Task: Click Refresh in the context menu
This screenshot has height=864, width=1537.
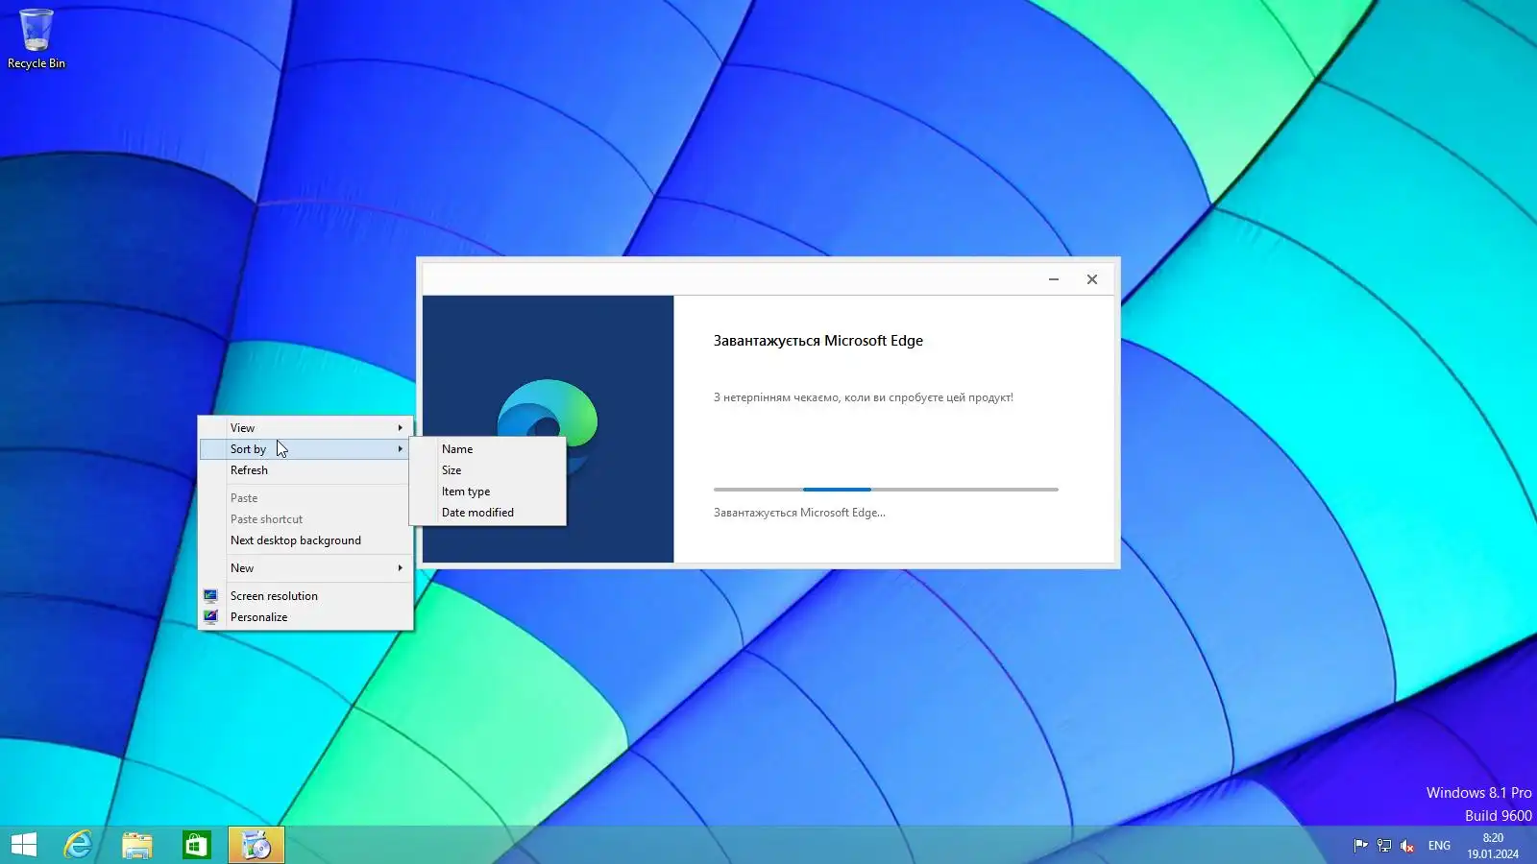Action: (x=305, y=470)
